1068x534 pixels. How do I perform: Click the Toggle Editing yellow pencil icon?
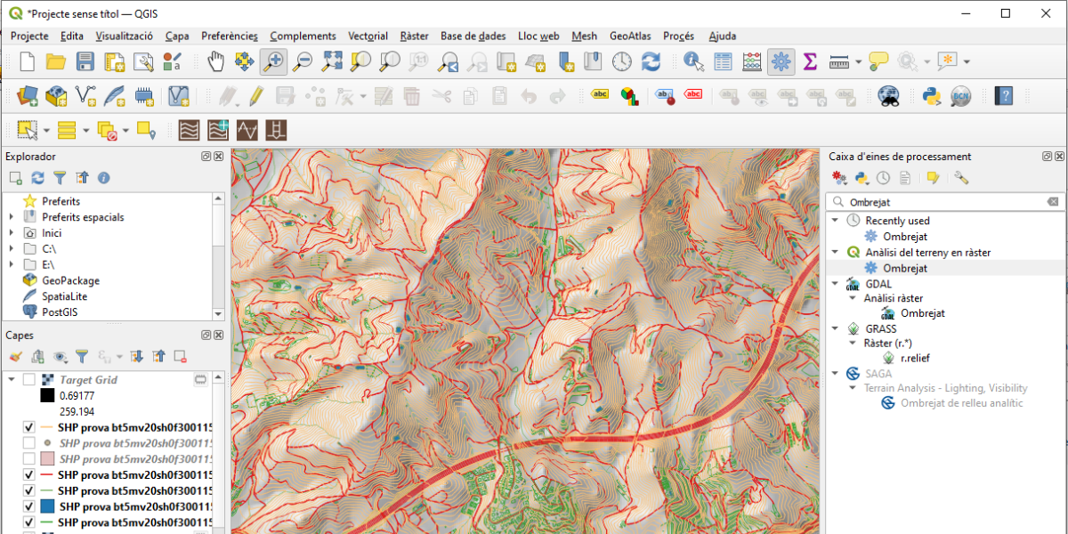click(255, 95)
